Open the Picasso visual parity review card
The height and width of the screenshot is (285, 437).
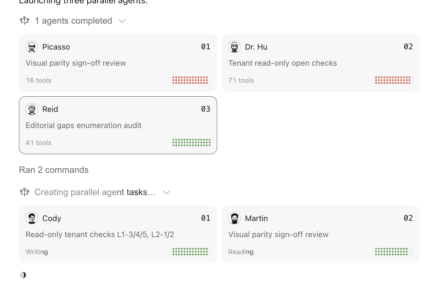(118, 63)
